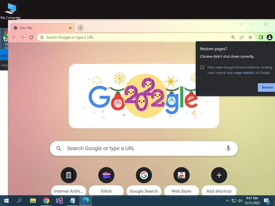This screenshot has height=206, width=275.
Task: Enable sending crash reports checkbox
Action: tap(202, 67)
